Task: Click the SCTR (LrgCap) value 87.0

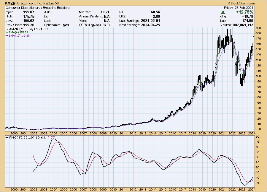Action: click(x=106, y=25)
